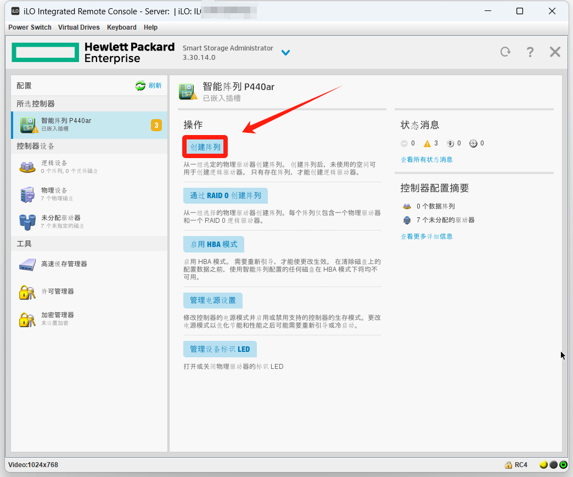The height and width of the screenshot is (477, 573).
Task: Click the green 刷新 refresh icon
Action: [x=141, y=86]
